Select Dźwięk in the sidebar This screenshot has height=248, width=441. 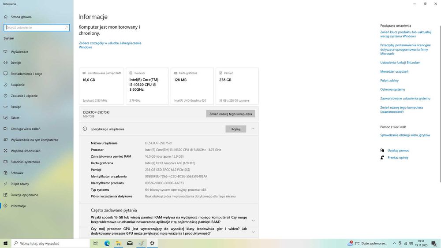pyautogui.click(x=16, y=63)
